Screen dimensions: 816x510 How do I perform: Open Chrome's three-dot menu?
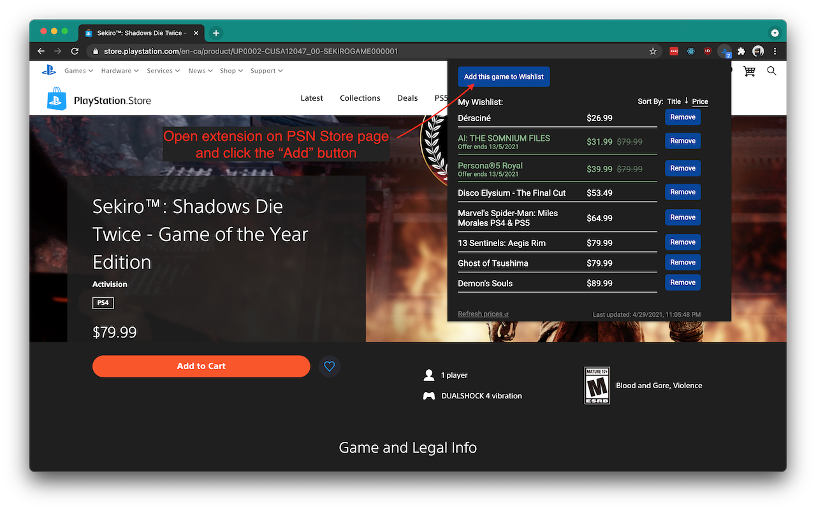click(x=775, y=51)
